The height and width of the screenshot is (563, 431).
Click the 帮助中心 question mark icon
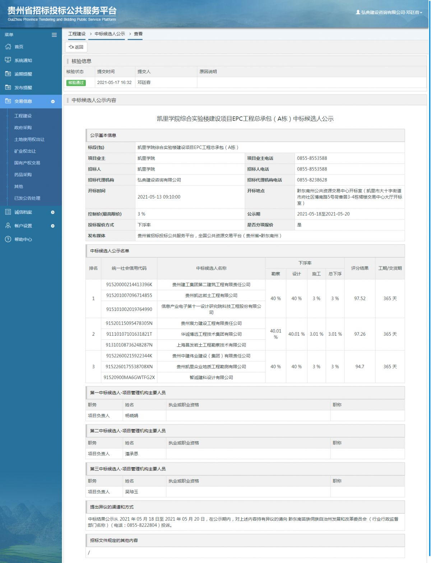(x=8, y=239)
